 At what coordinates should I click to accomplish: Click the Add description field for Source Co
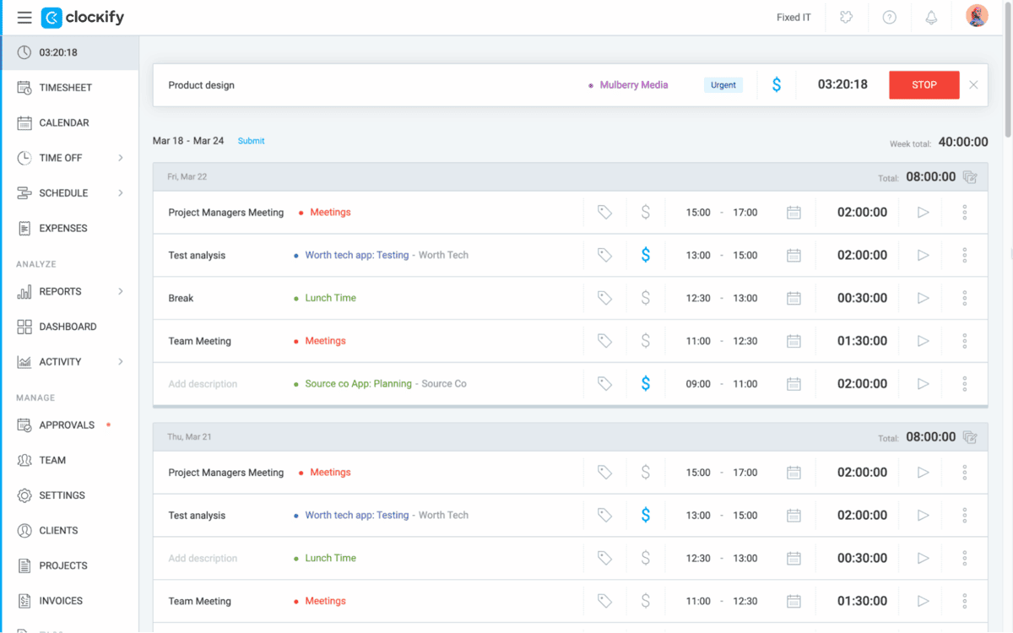203,384
